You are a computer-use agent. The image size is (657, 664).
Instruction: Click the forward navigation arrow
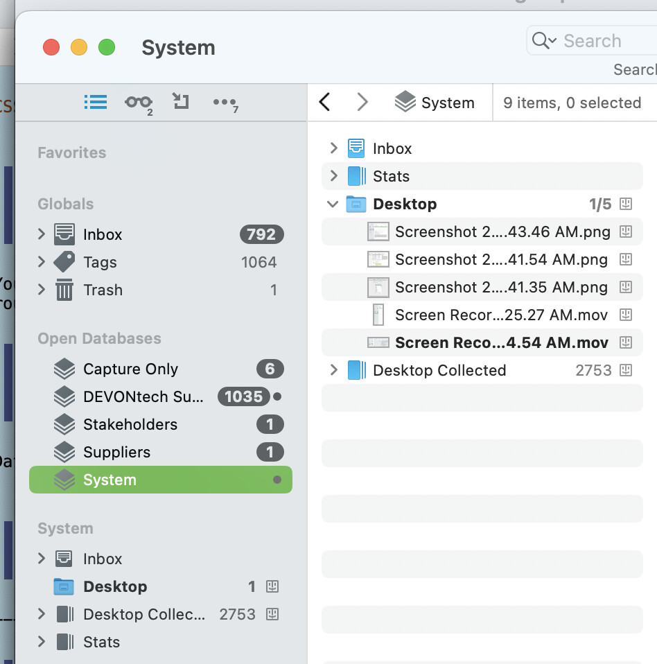pyautogui.click(x=362, y=103)
